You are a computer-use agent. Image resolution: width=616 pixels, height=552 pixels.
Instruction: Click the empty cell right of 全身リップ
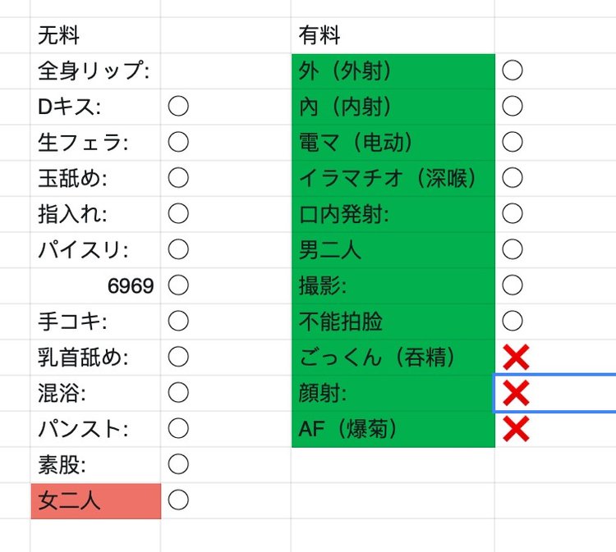tap(225, 71)
